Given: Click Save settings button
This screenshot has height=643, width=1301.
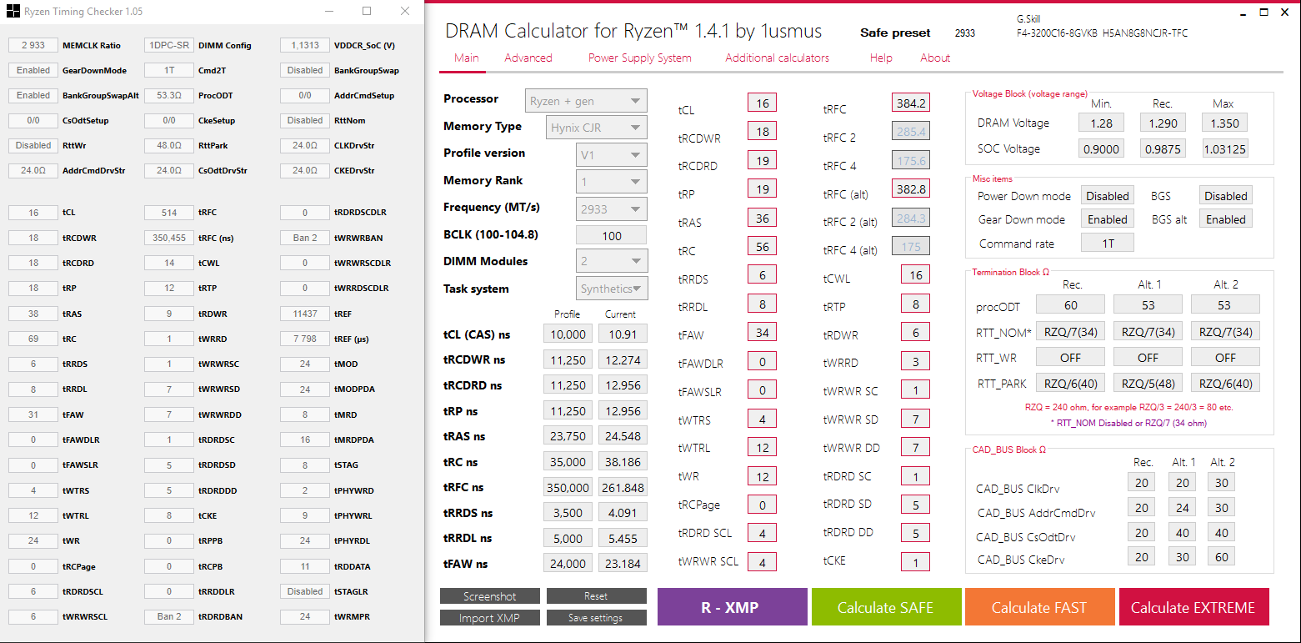Looking at the screenshot, I should [596, 618].
